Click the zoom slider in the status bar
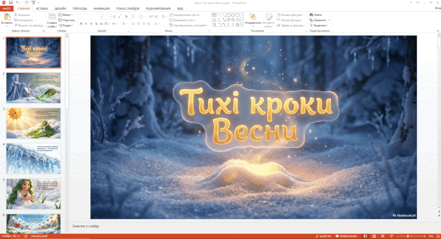 (x=411, y=236)
